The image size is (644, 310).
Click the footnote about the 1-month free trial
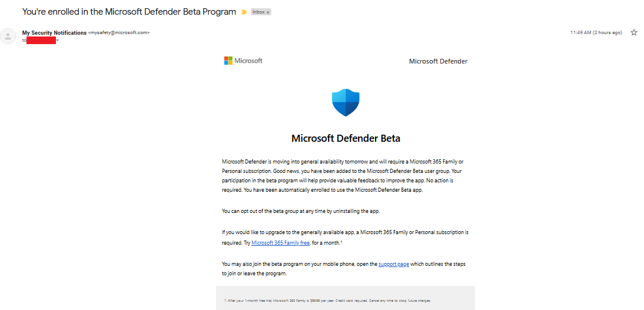(328, 301)
